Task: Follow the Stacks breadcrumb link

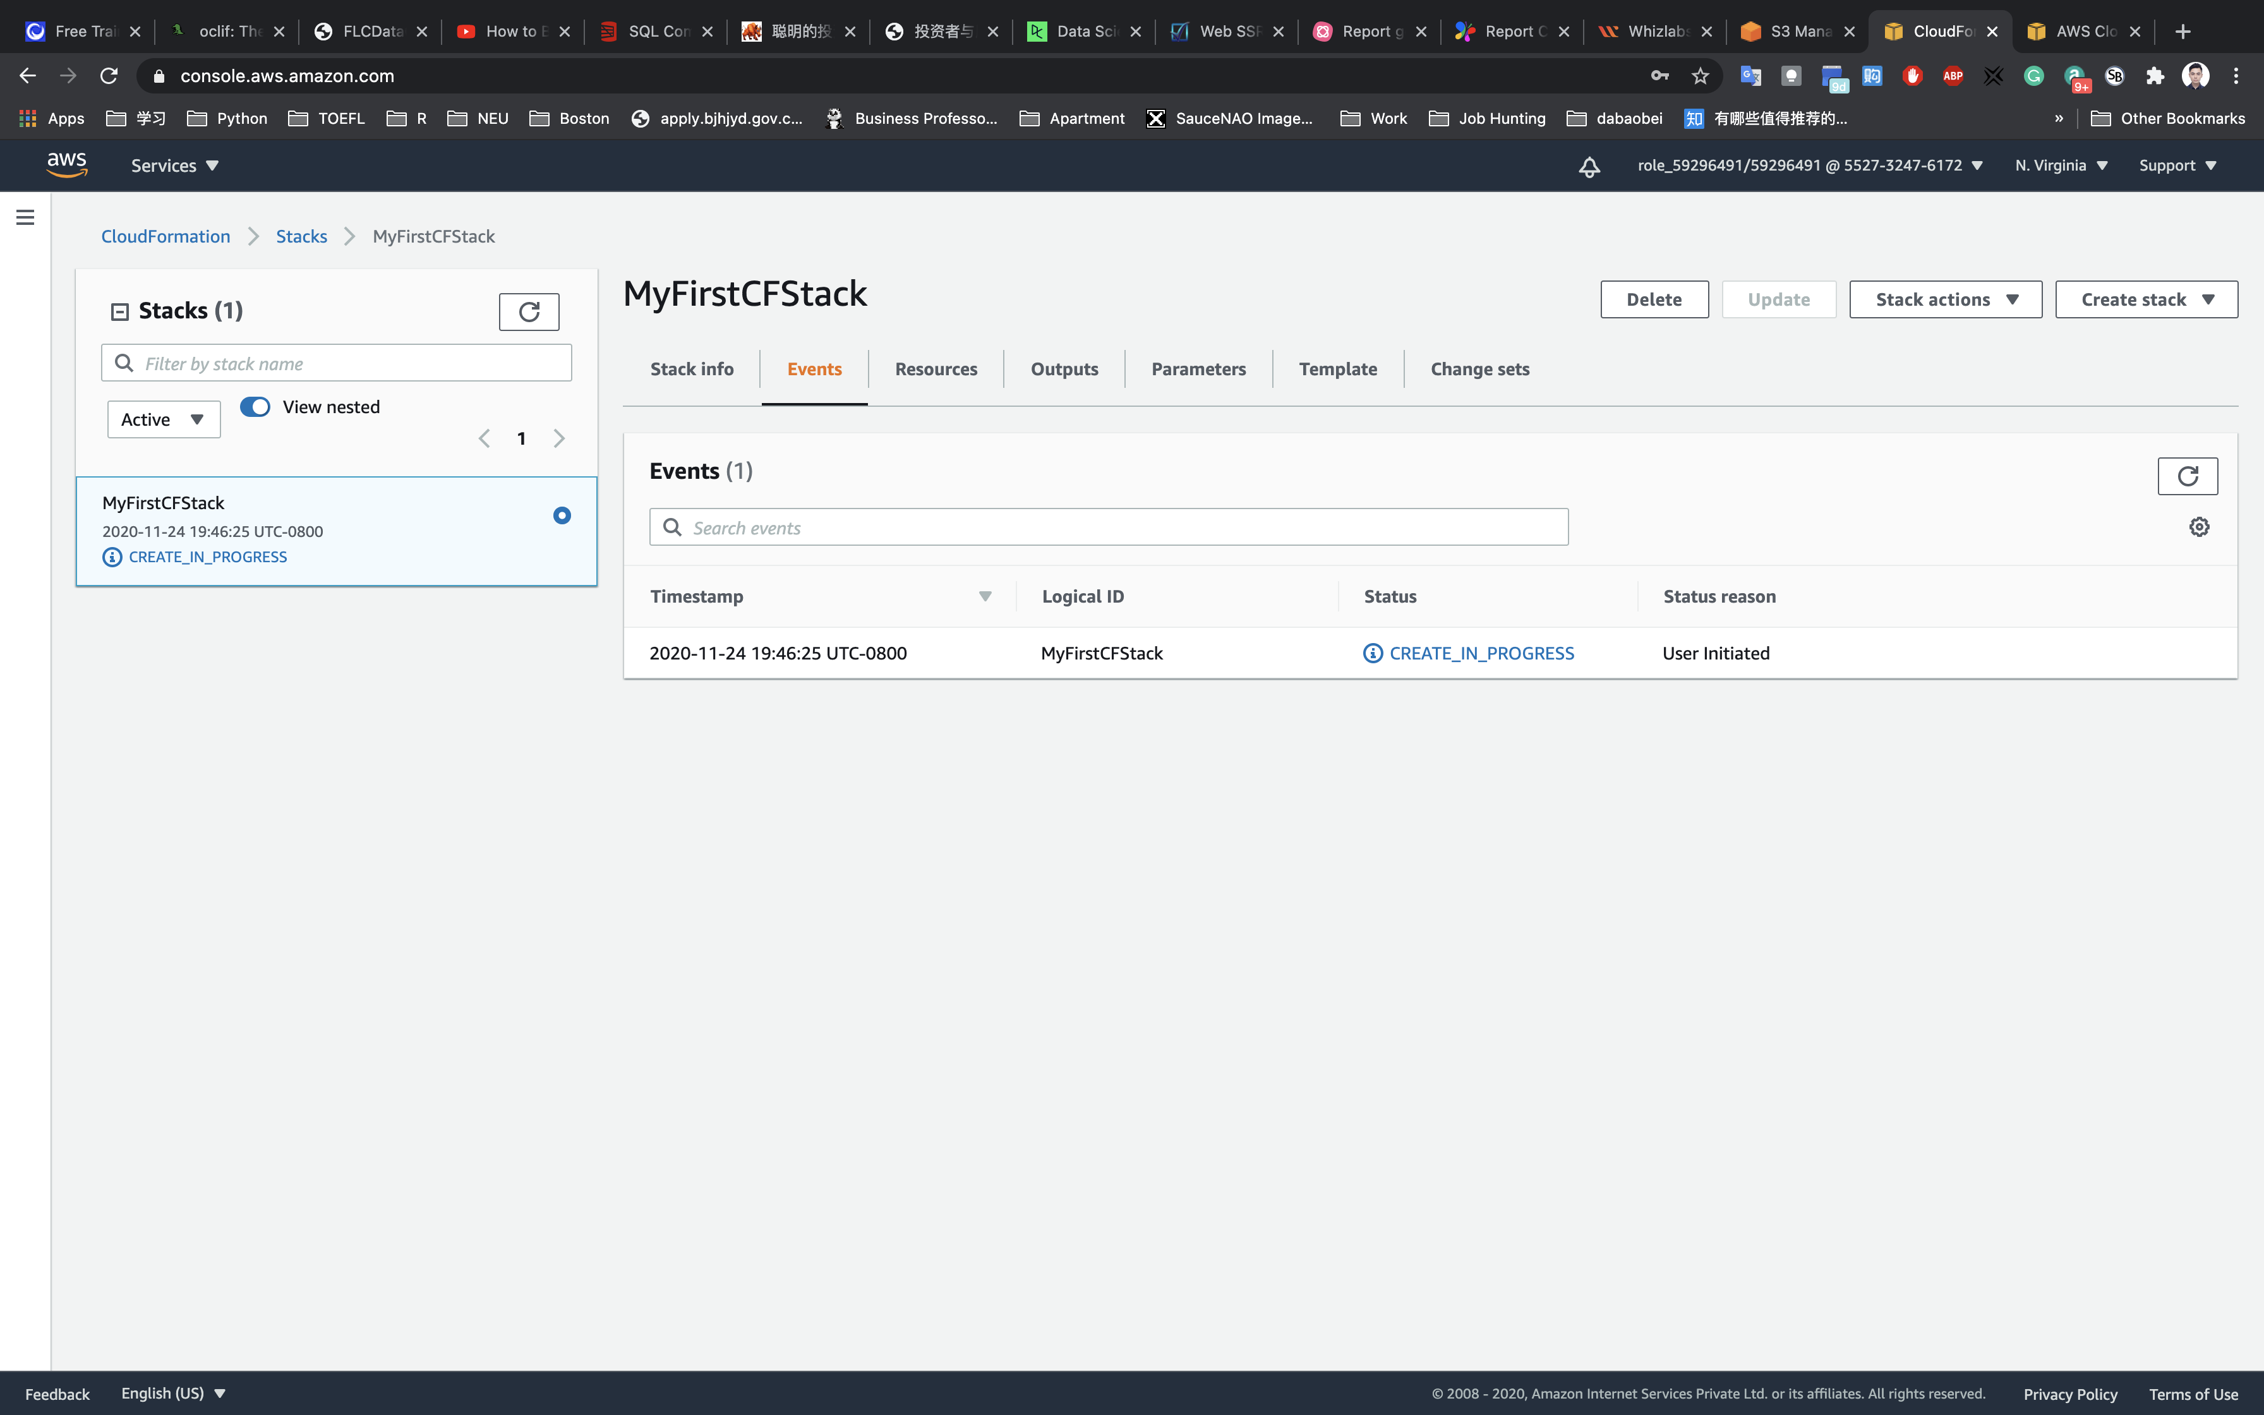Action: pos(301,237)
